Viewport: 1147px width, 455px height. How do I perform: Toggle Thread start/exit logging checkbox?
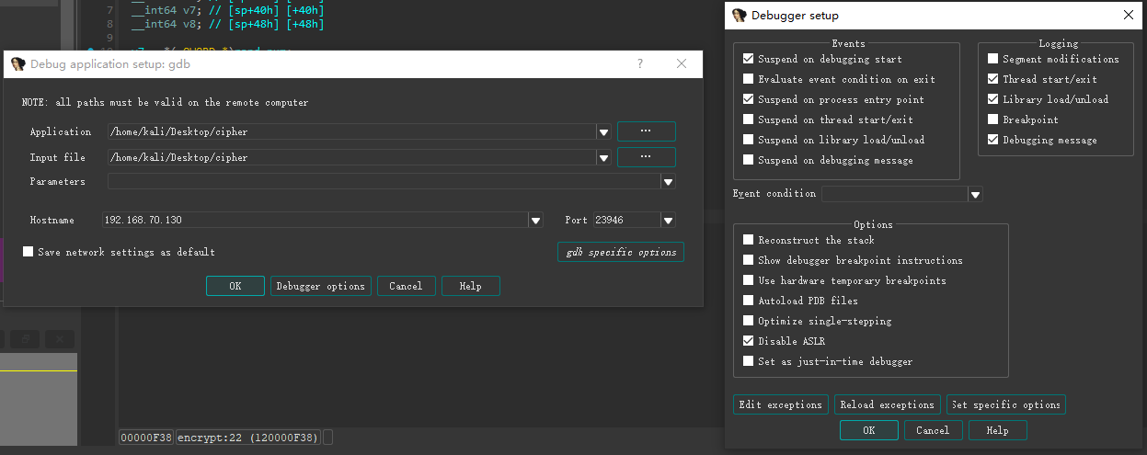[x=993, y=79]
